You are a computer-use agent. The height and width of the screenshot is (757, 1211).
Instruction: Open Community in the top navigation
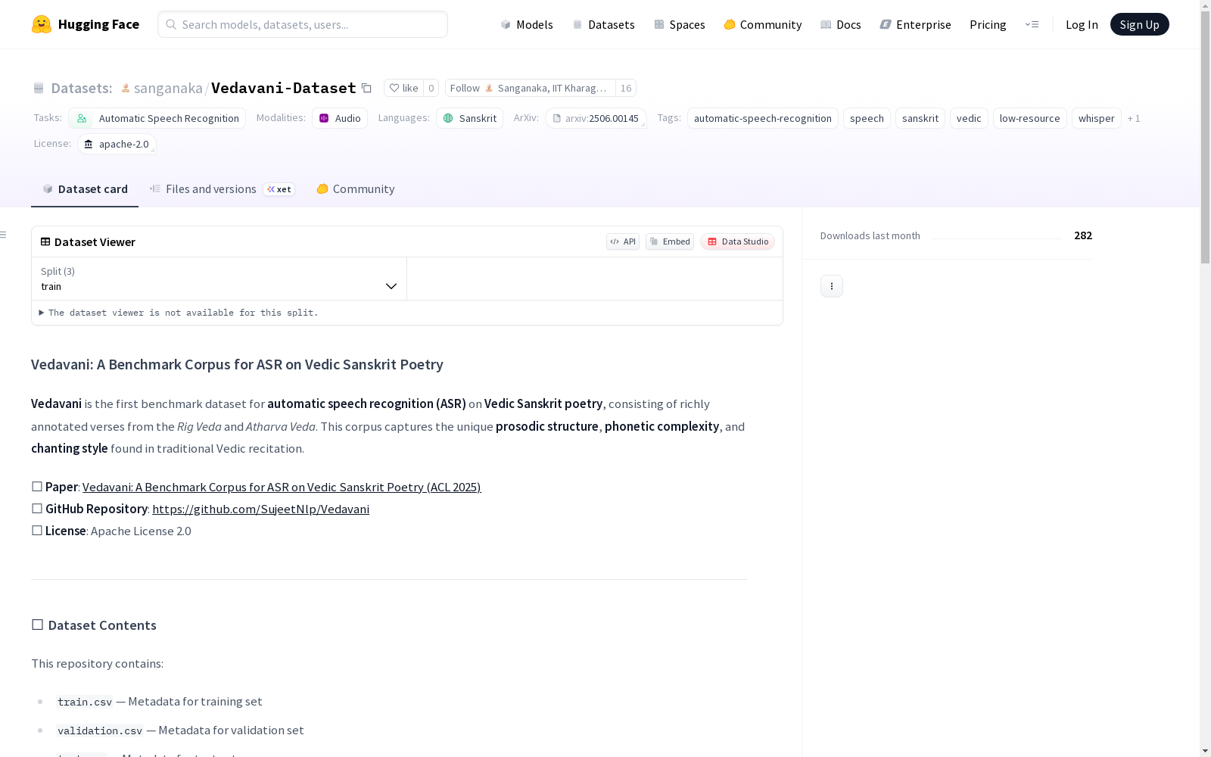coord(763,24)
